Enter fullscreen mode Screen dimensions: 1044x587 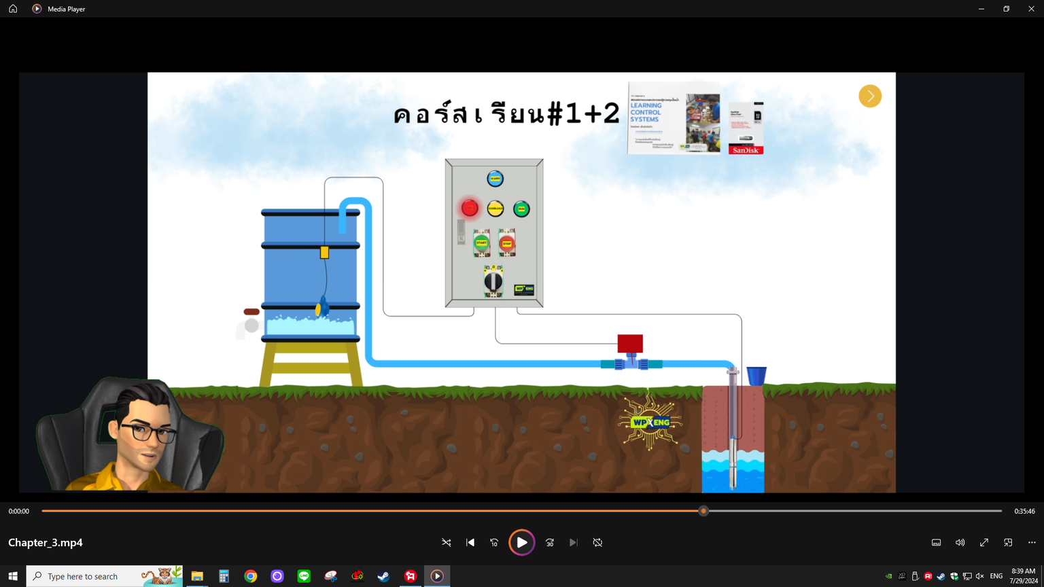(984, 542)
